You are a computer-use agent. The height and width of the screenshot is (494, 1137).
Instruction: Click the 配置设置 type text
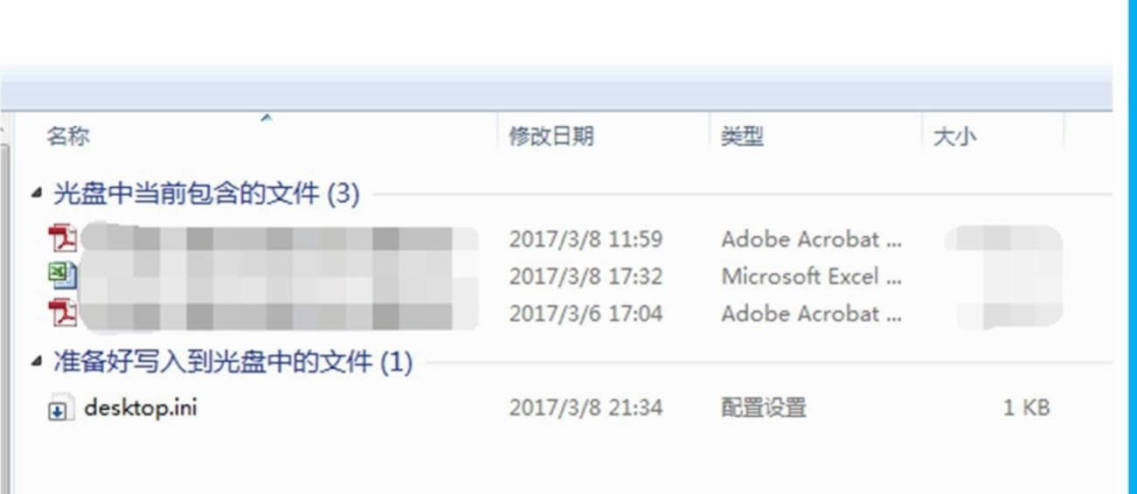pos(763,407)
